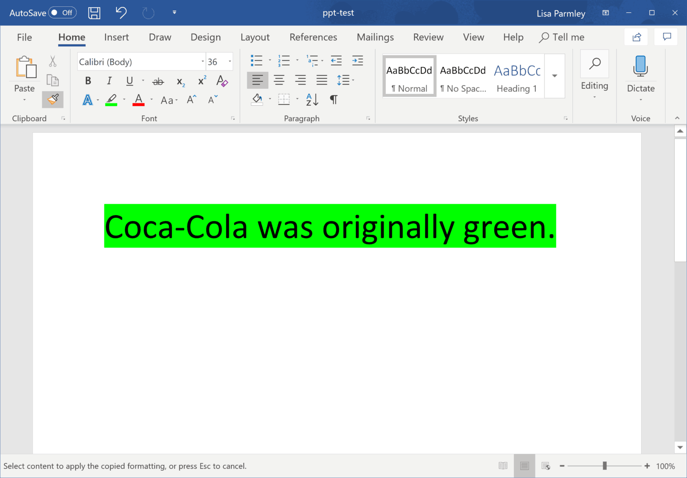This screenshot has height=478, width=687.
Task: Increase paragraph indent
Action: pos(358,60)
